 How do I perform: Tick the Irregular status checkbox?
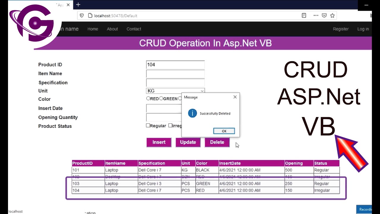pyautogui.click(x=170, y=125)
